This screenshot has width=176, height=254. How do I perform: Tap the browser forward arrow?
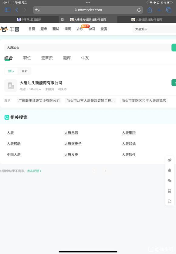(25, 10)
